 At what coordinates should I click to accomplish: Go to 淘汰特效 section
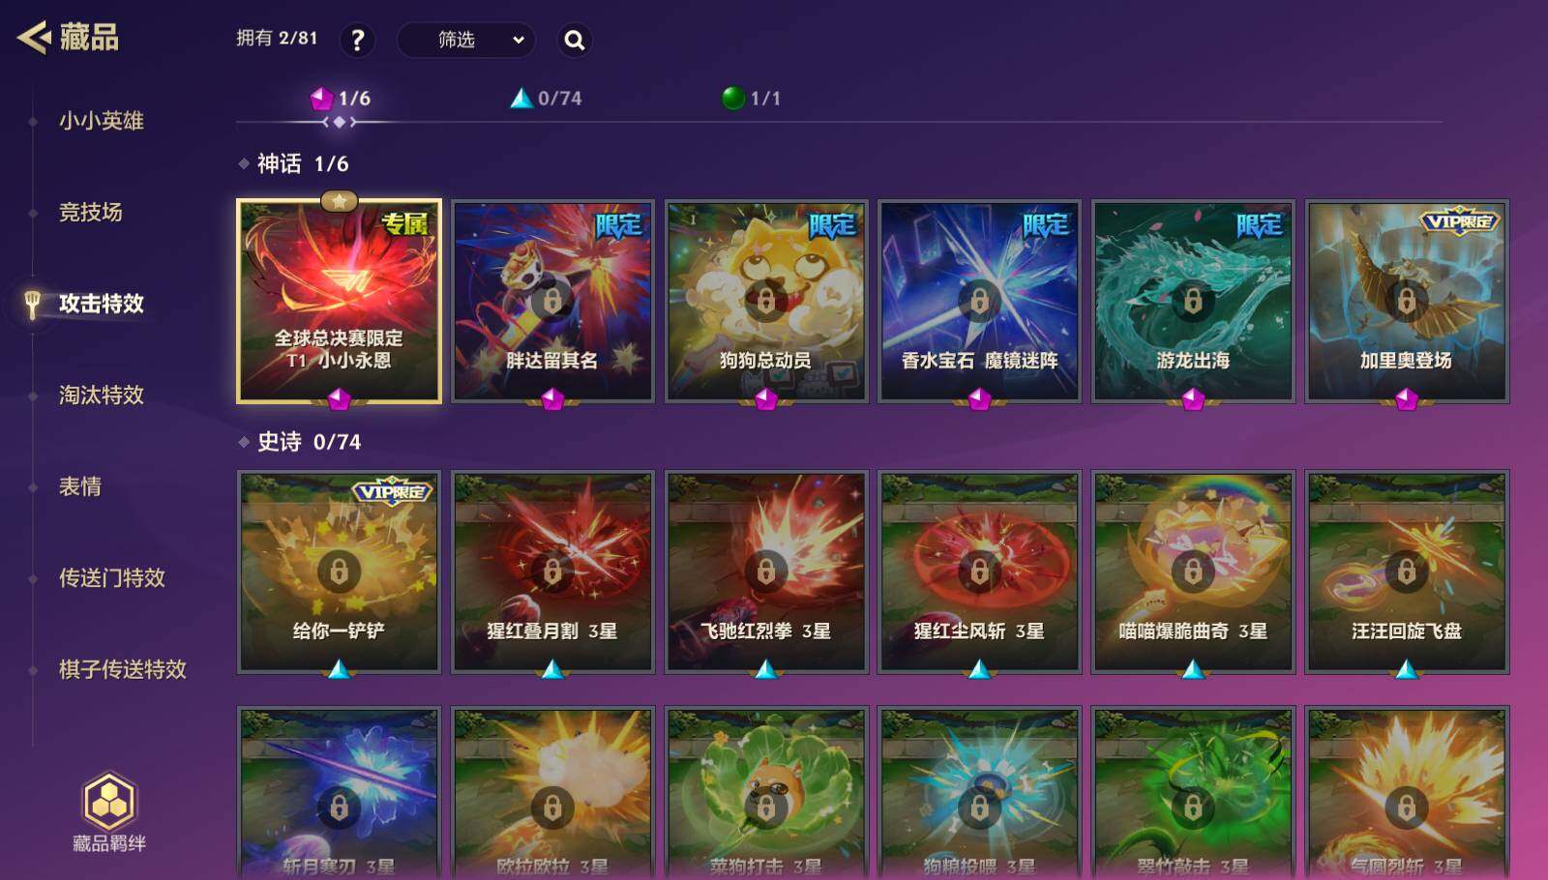click(x=101, y=395)
